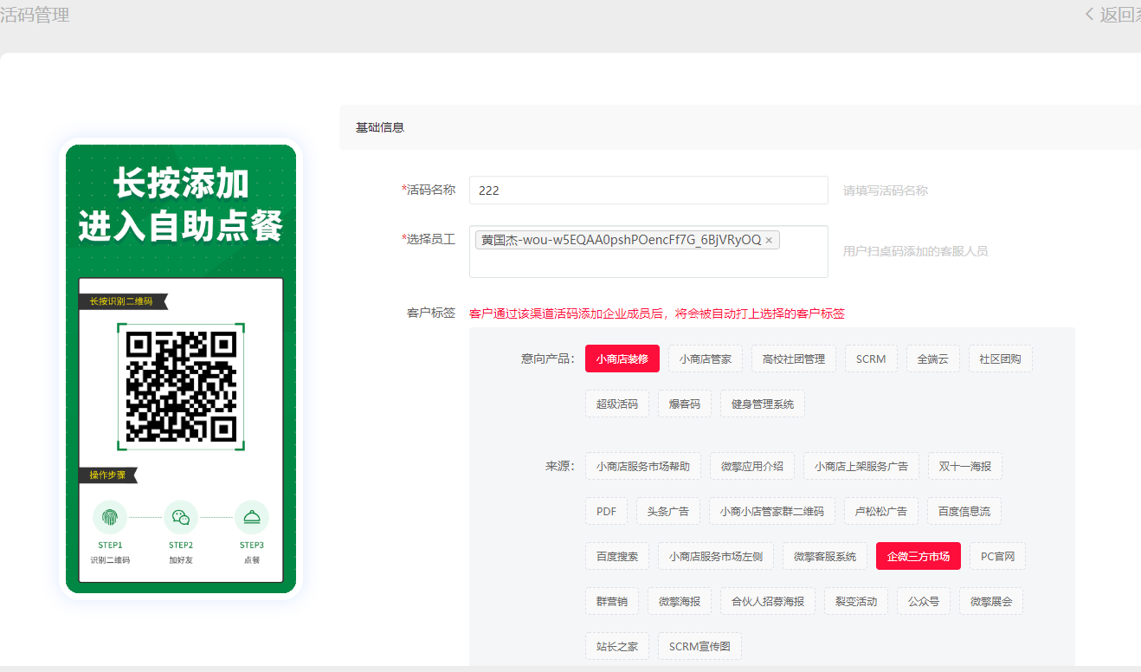Select the PC官网 source tag

(997, 556)
